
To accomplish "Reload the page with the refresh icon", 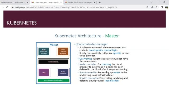I will [7, 7].
